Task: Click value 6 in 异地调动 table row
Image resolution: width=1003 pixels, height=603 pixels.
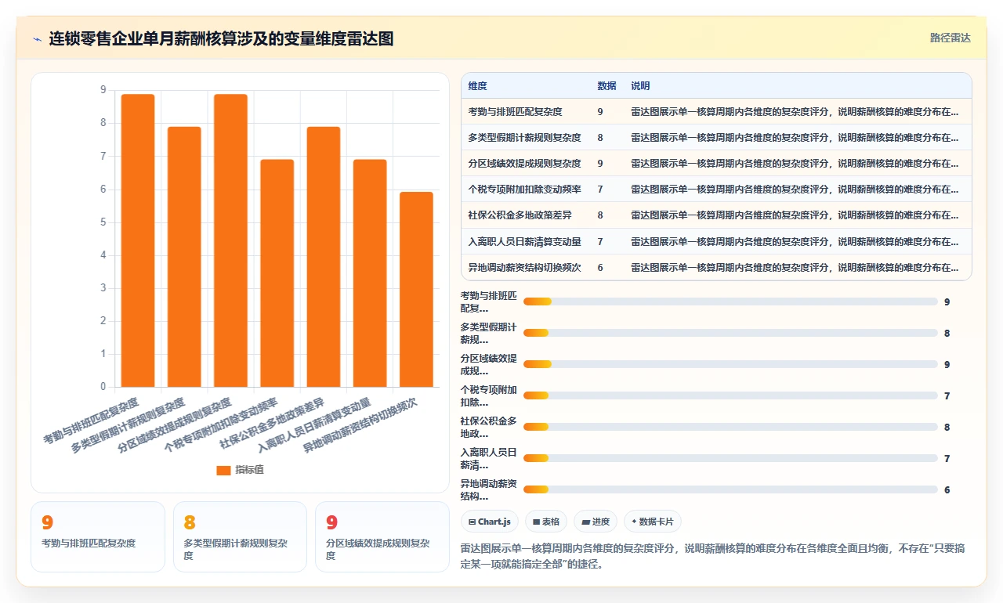Action: coord(600,267)
